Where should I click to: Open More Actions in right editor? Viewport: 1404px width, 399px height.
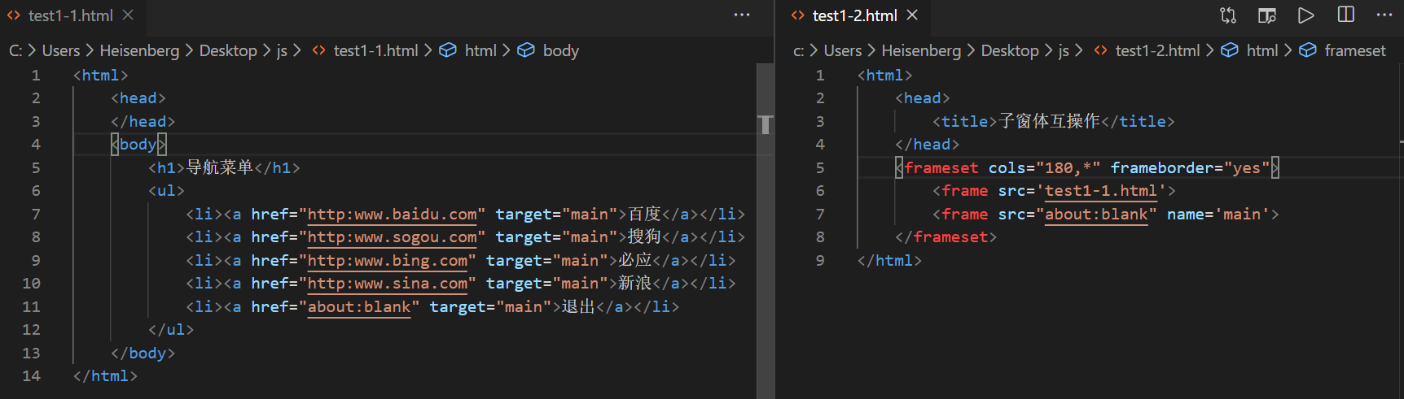point(1384,15)
